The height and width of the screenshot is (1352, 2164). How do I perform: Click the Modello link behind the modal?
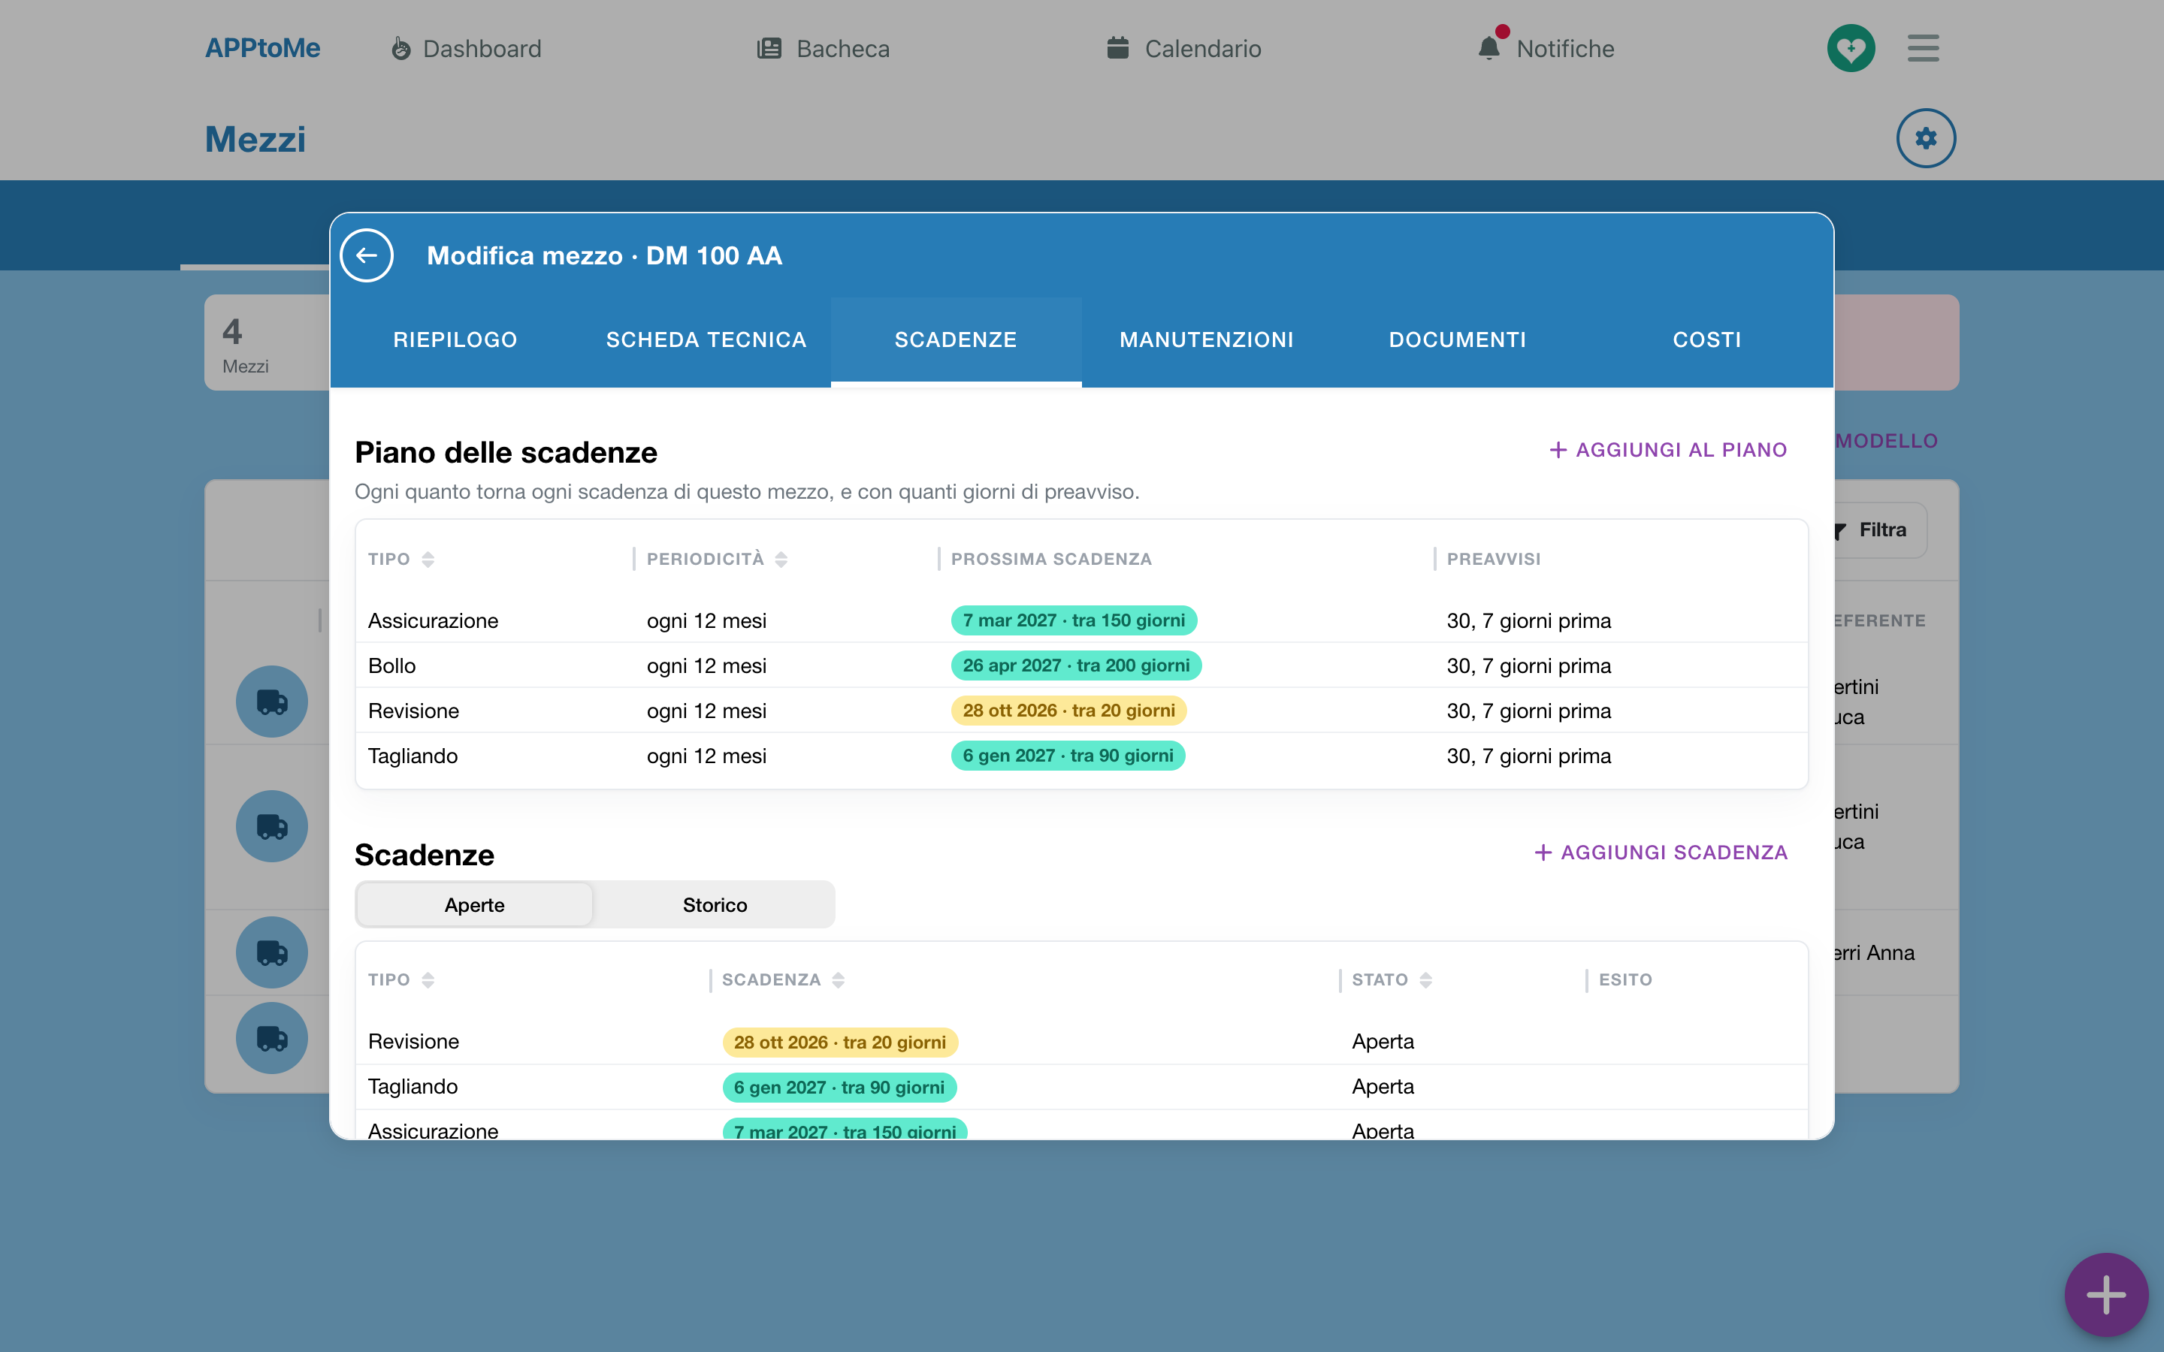(1887, 441)
